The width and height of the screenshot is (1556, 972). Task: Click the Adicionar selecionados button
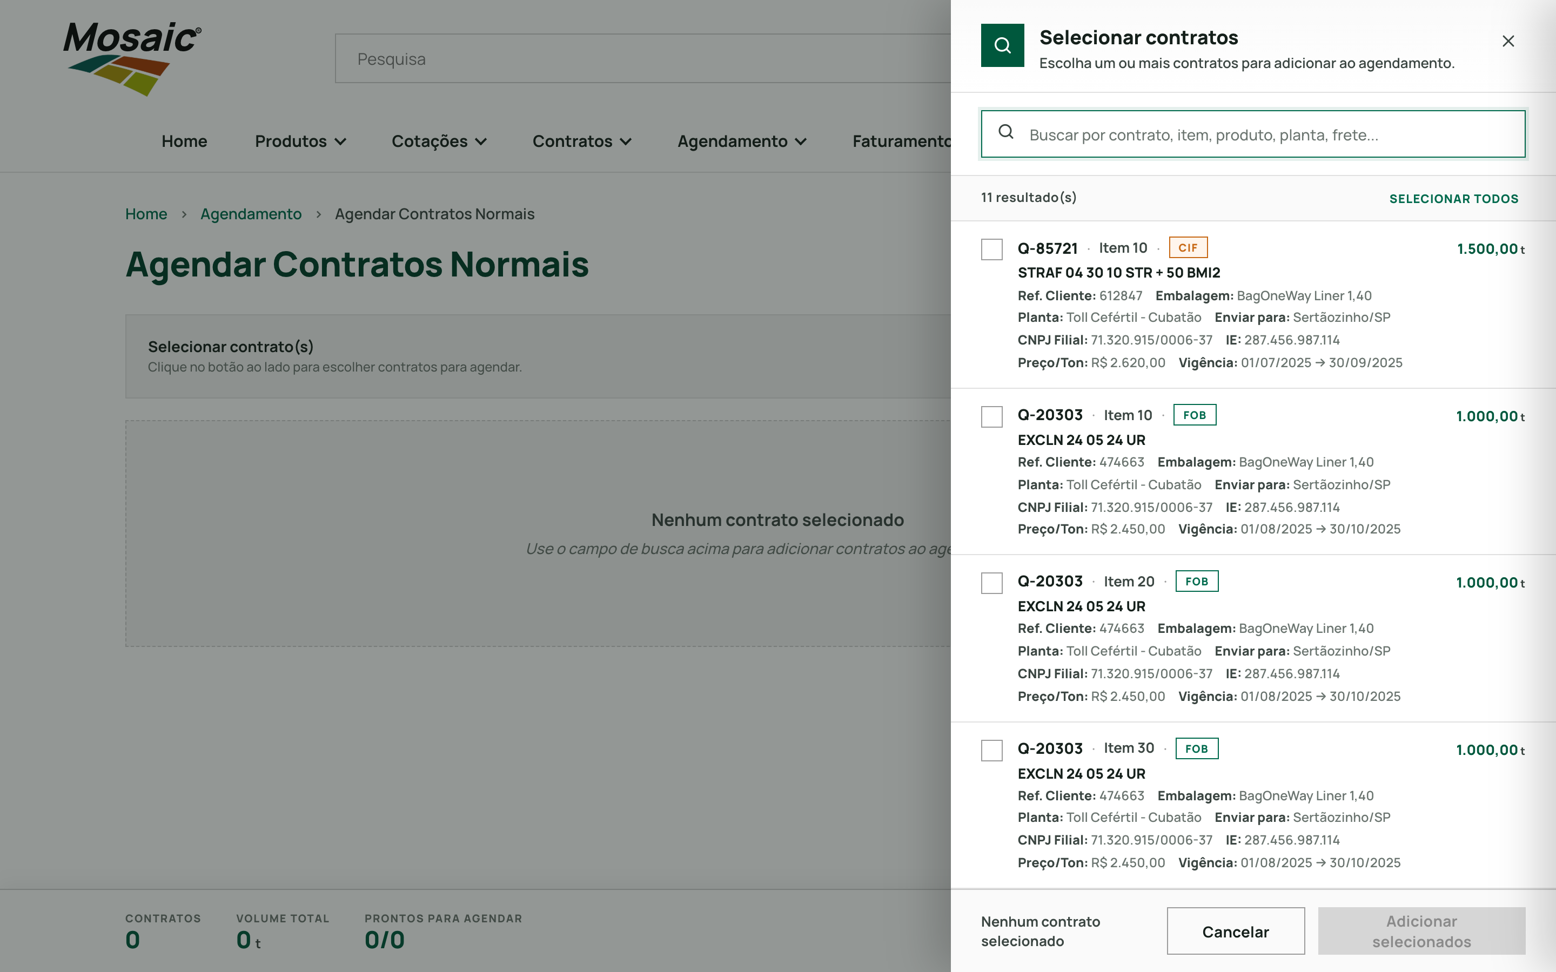pos(1421,931)
